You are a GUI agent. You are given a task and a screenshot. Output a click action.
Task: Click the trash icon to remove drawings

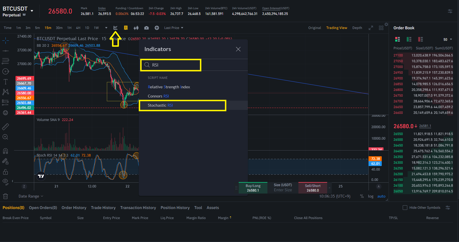[x=5, y=196]
